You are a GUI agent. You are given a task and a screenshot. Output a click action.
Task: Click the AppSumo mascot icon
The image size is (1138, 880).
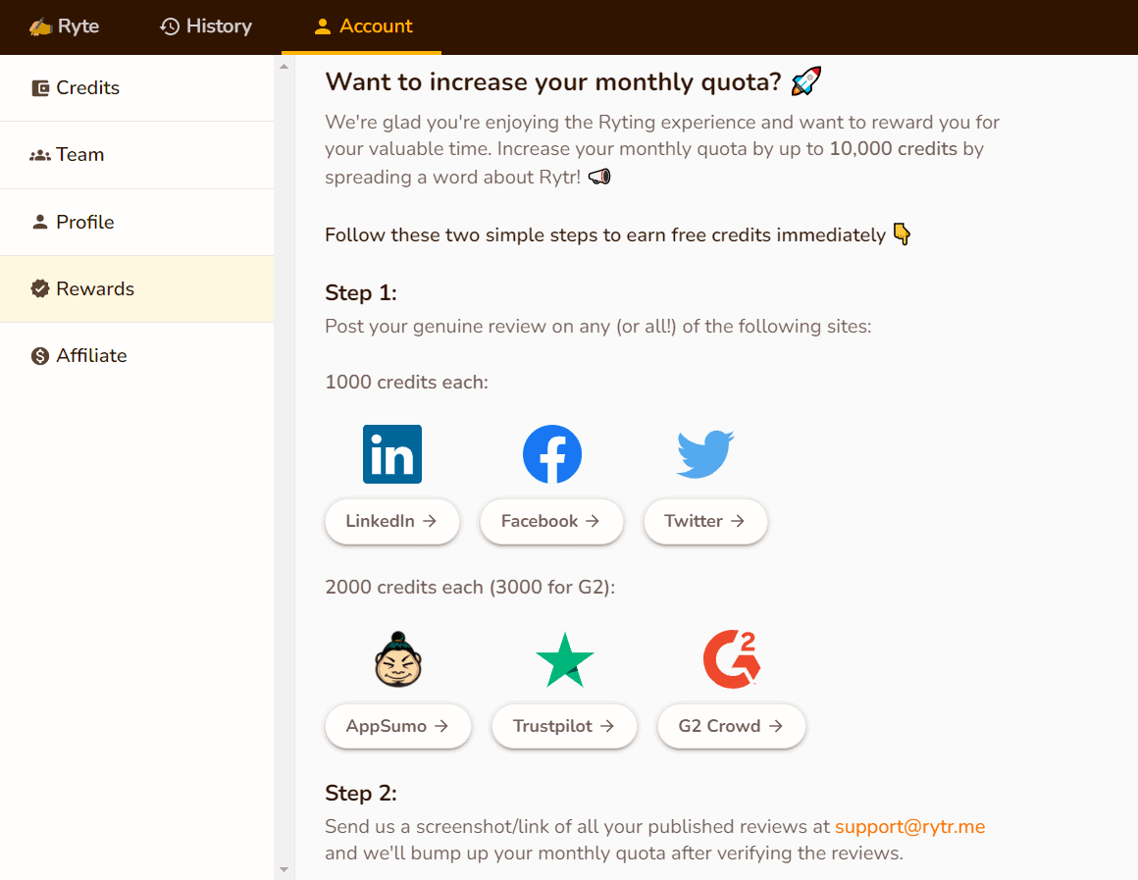[x=398, y=659]
